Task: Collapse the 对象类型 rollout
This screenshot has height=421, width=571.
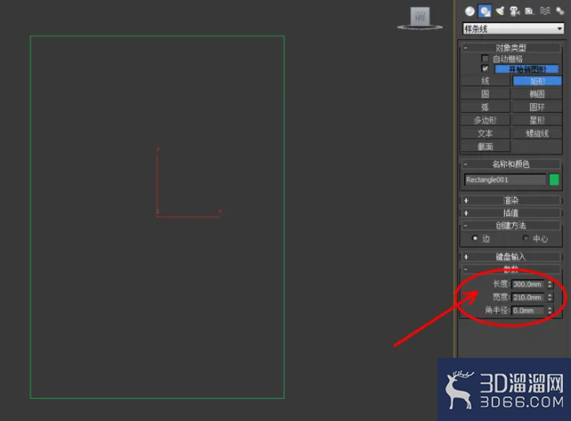Action: [510, 48]
